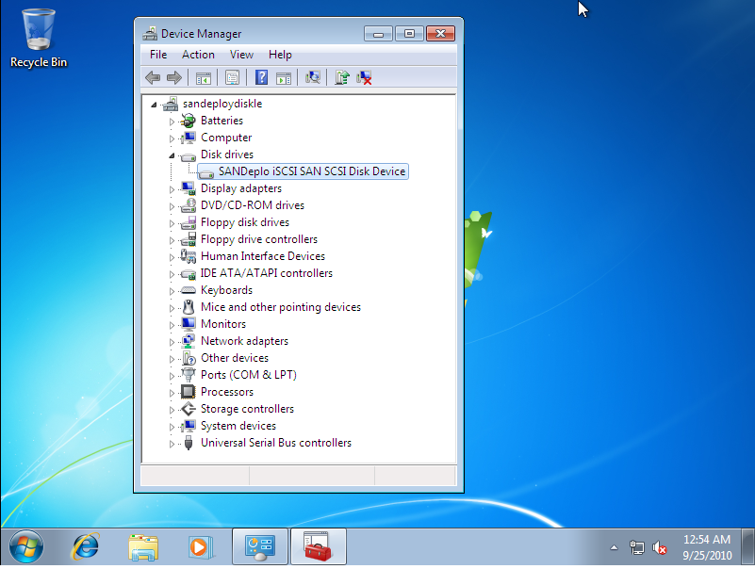This screenshot has width=755, height=569.
Task: Expand the Network adapters arrow
Action: pos(172,342)
